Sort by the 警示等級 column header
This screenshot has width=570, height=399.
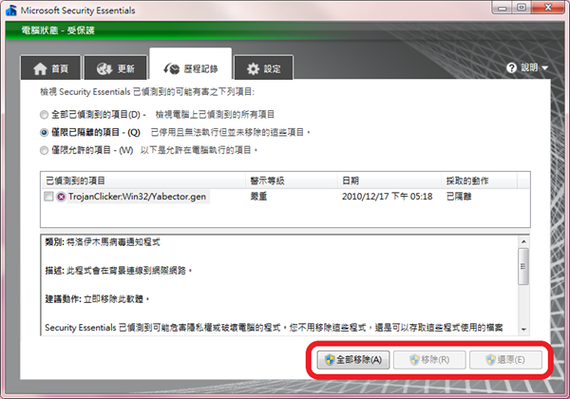(292, 180)
